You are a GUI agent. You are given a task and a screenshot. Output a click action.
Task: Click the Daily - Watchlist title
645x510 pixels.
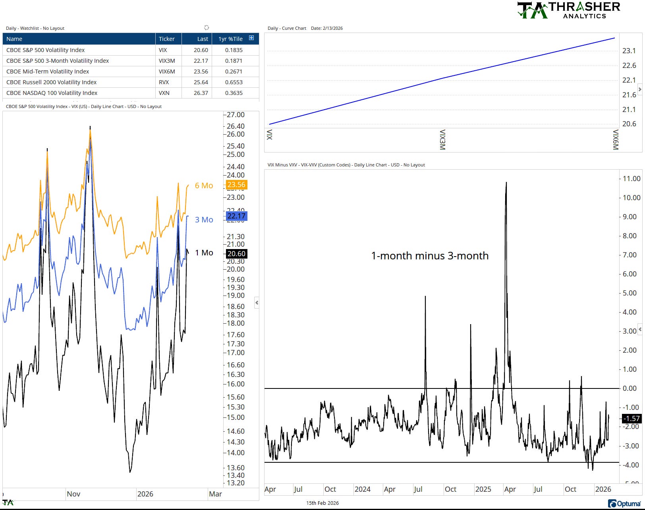coord(35,28)
